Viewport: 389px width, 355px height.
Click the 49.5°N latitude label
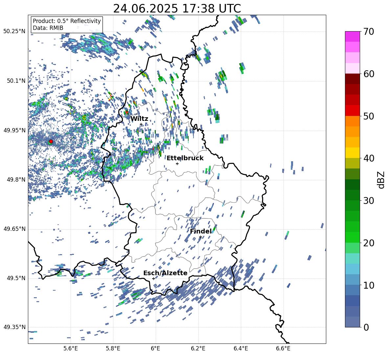point(16,278)
